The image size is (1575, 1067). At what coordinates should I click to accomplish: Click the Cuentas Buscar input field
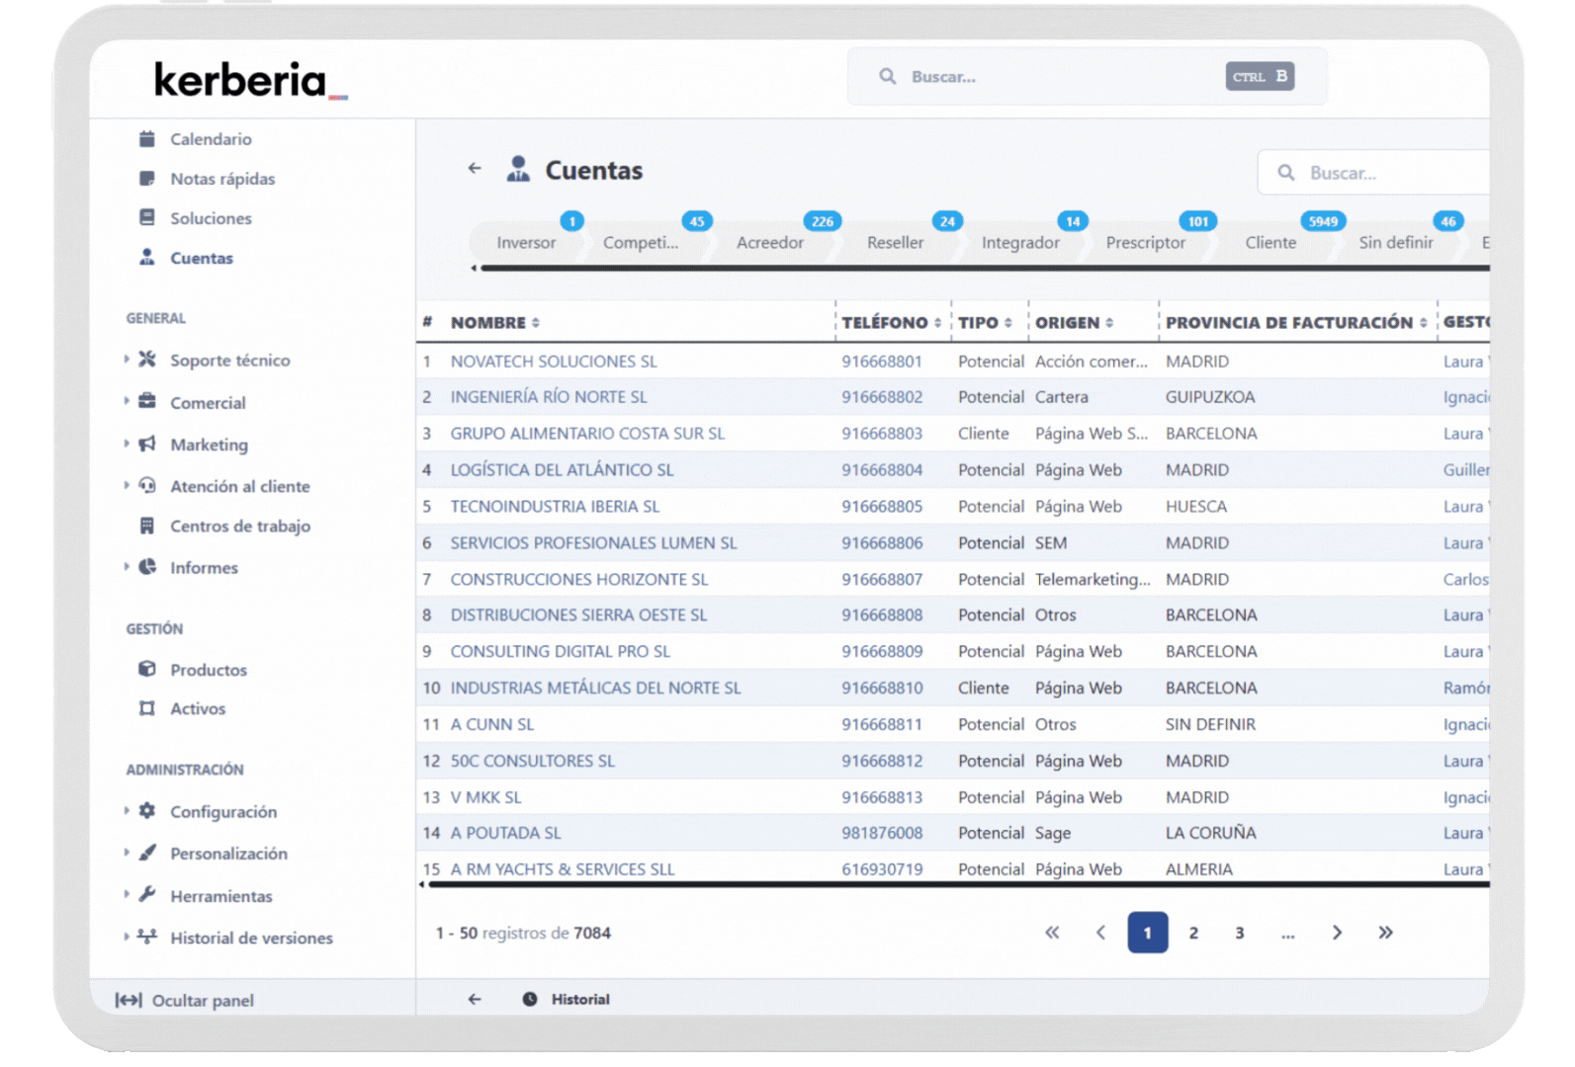click(1374, 173)
